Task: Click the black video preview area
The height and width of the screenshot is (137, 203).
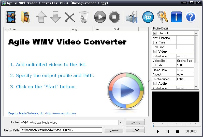Action: pos(175,106)
